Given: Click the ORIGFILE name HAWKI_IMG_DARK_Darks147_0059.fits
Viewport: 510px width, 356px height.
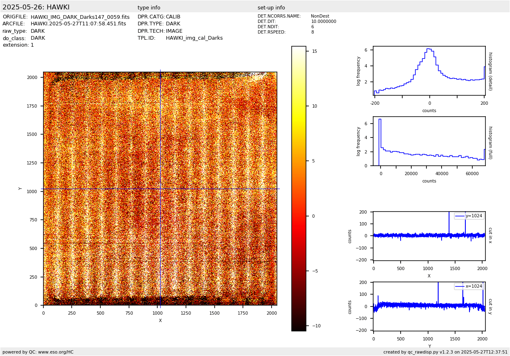Looking at the screenshot, I should [80, 17].
